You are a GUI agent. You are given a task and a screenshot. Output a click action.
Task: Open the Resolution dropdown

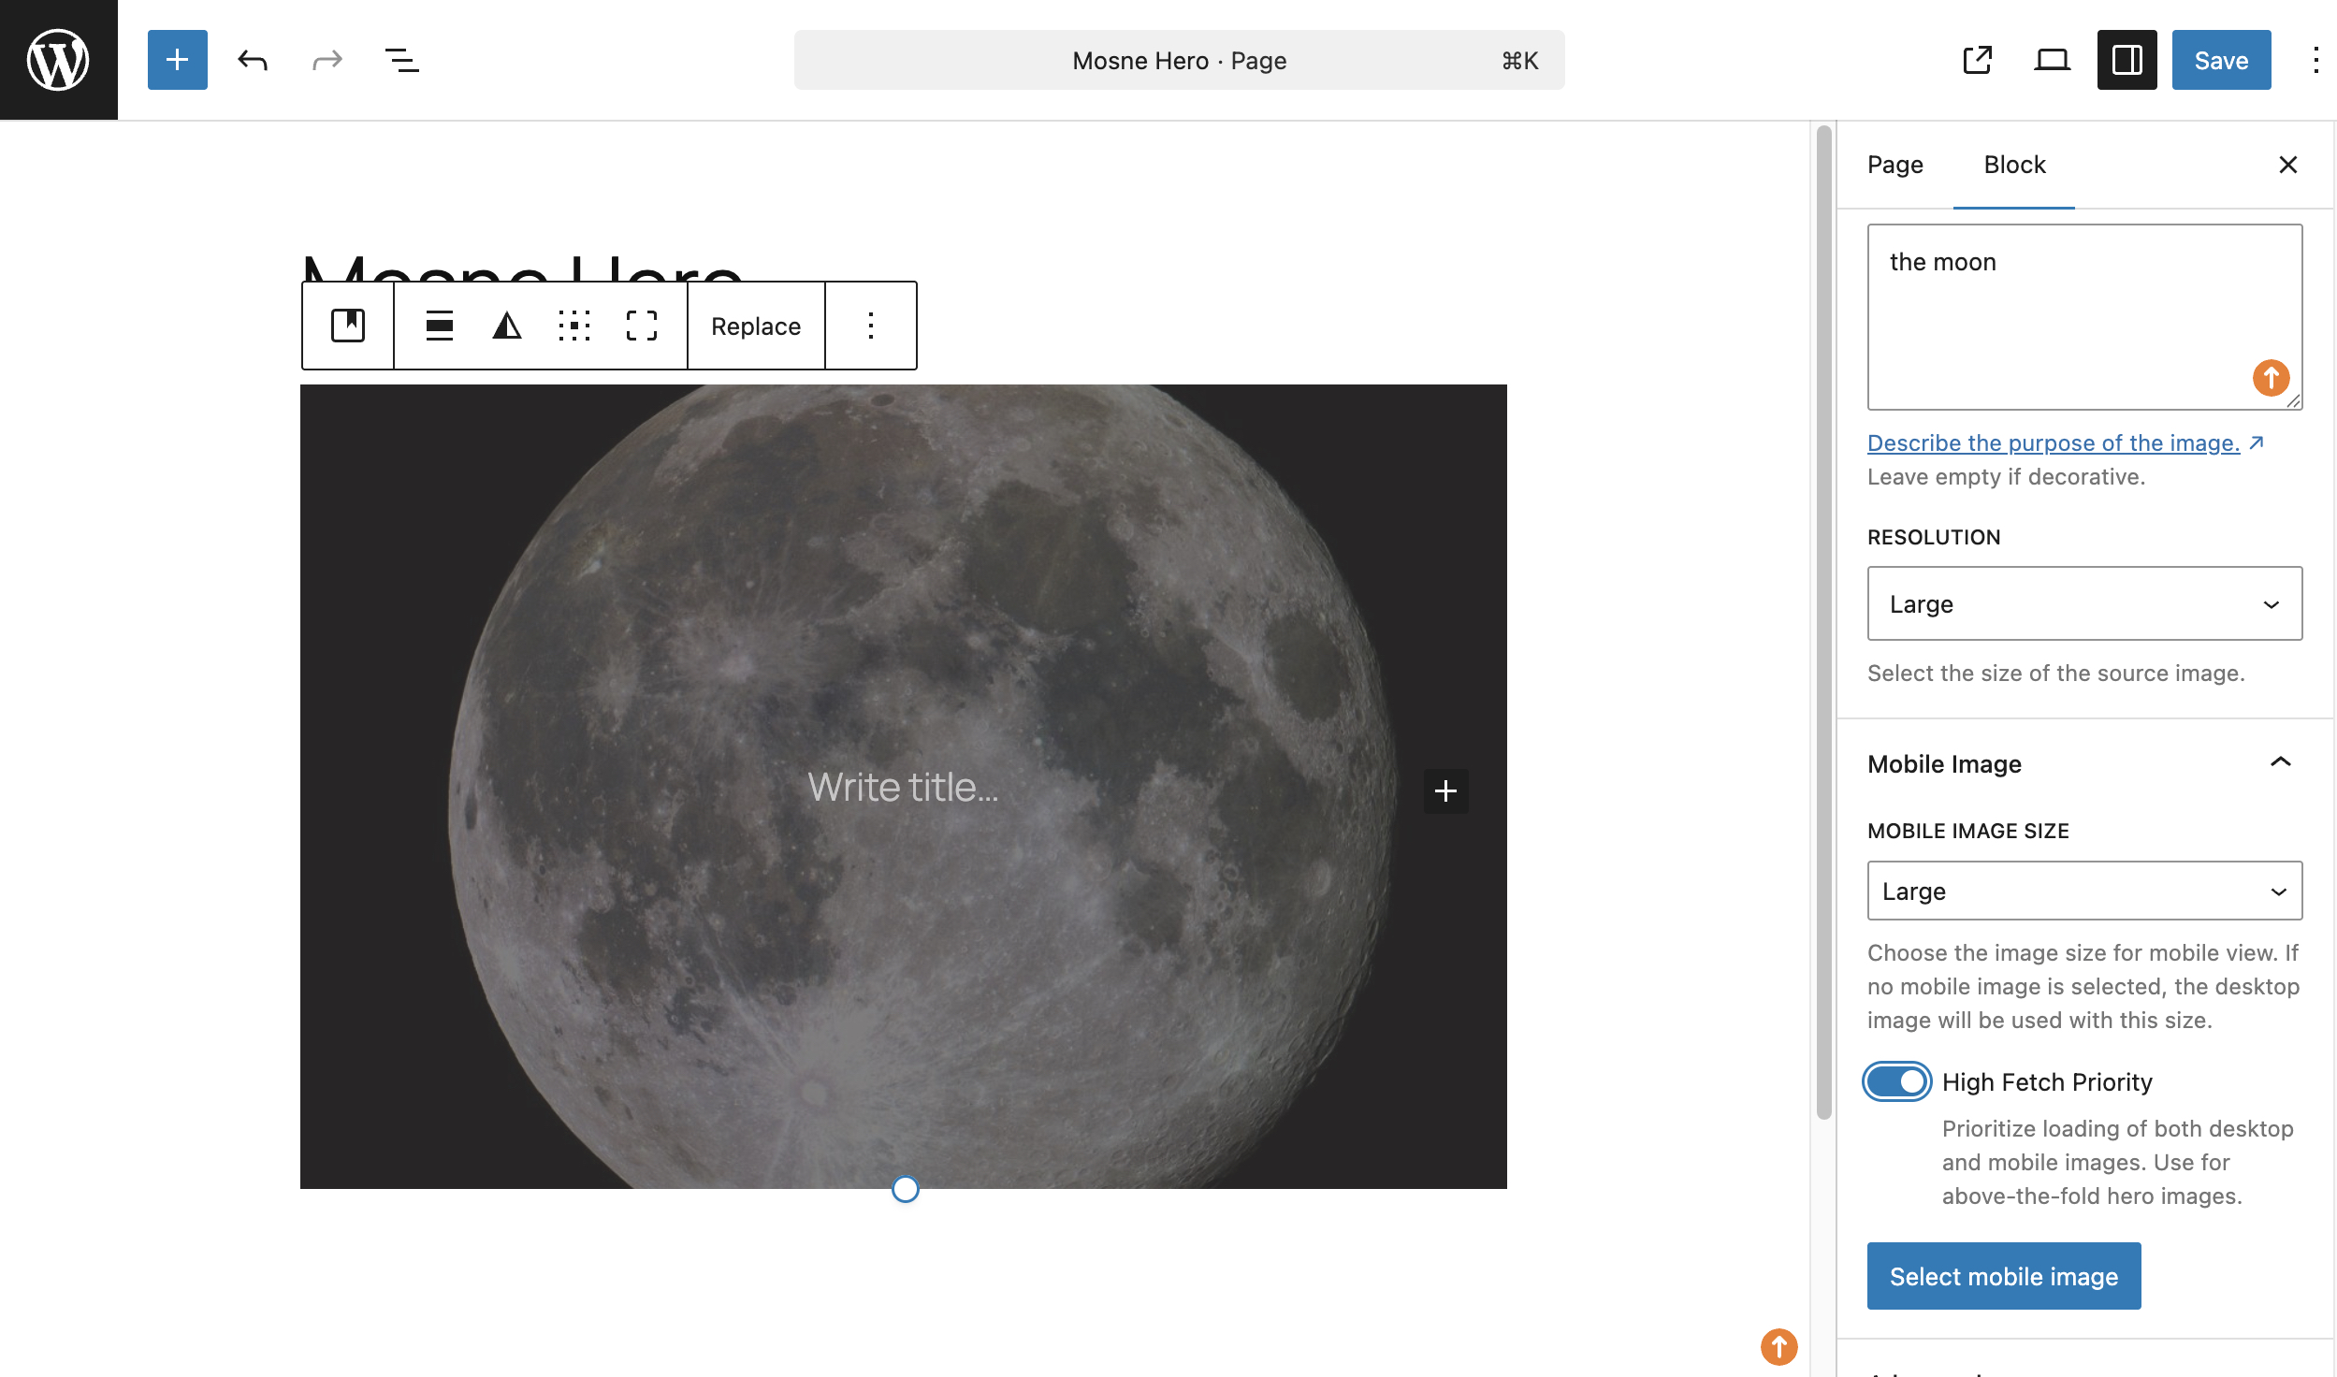(2083, 603)
